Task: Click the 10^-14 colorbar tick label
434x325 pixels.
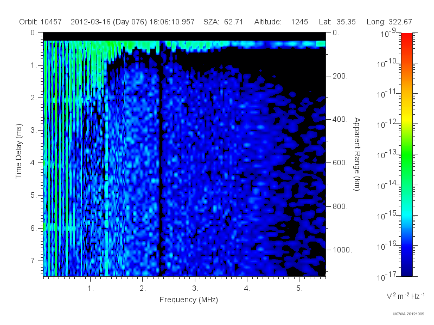Action: [388, 185]
